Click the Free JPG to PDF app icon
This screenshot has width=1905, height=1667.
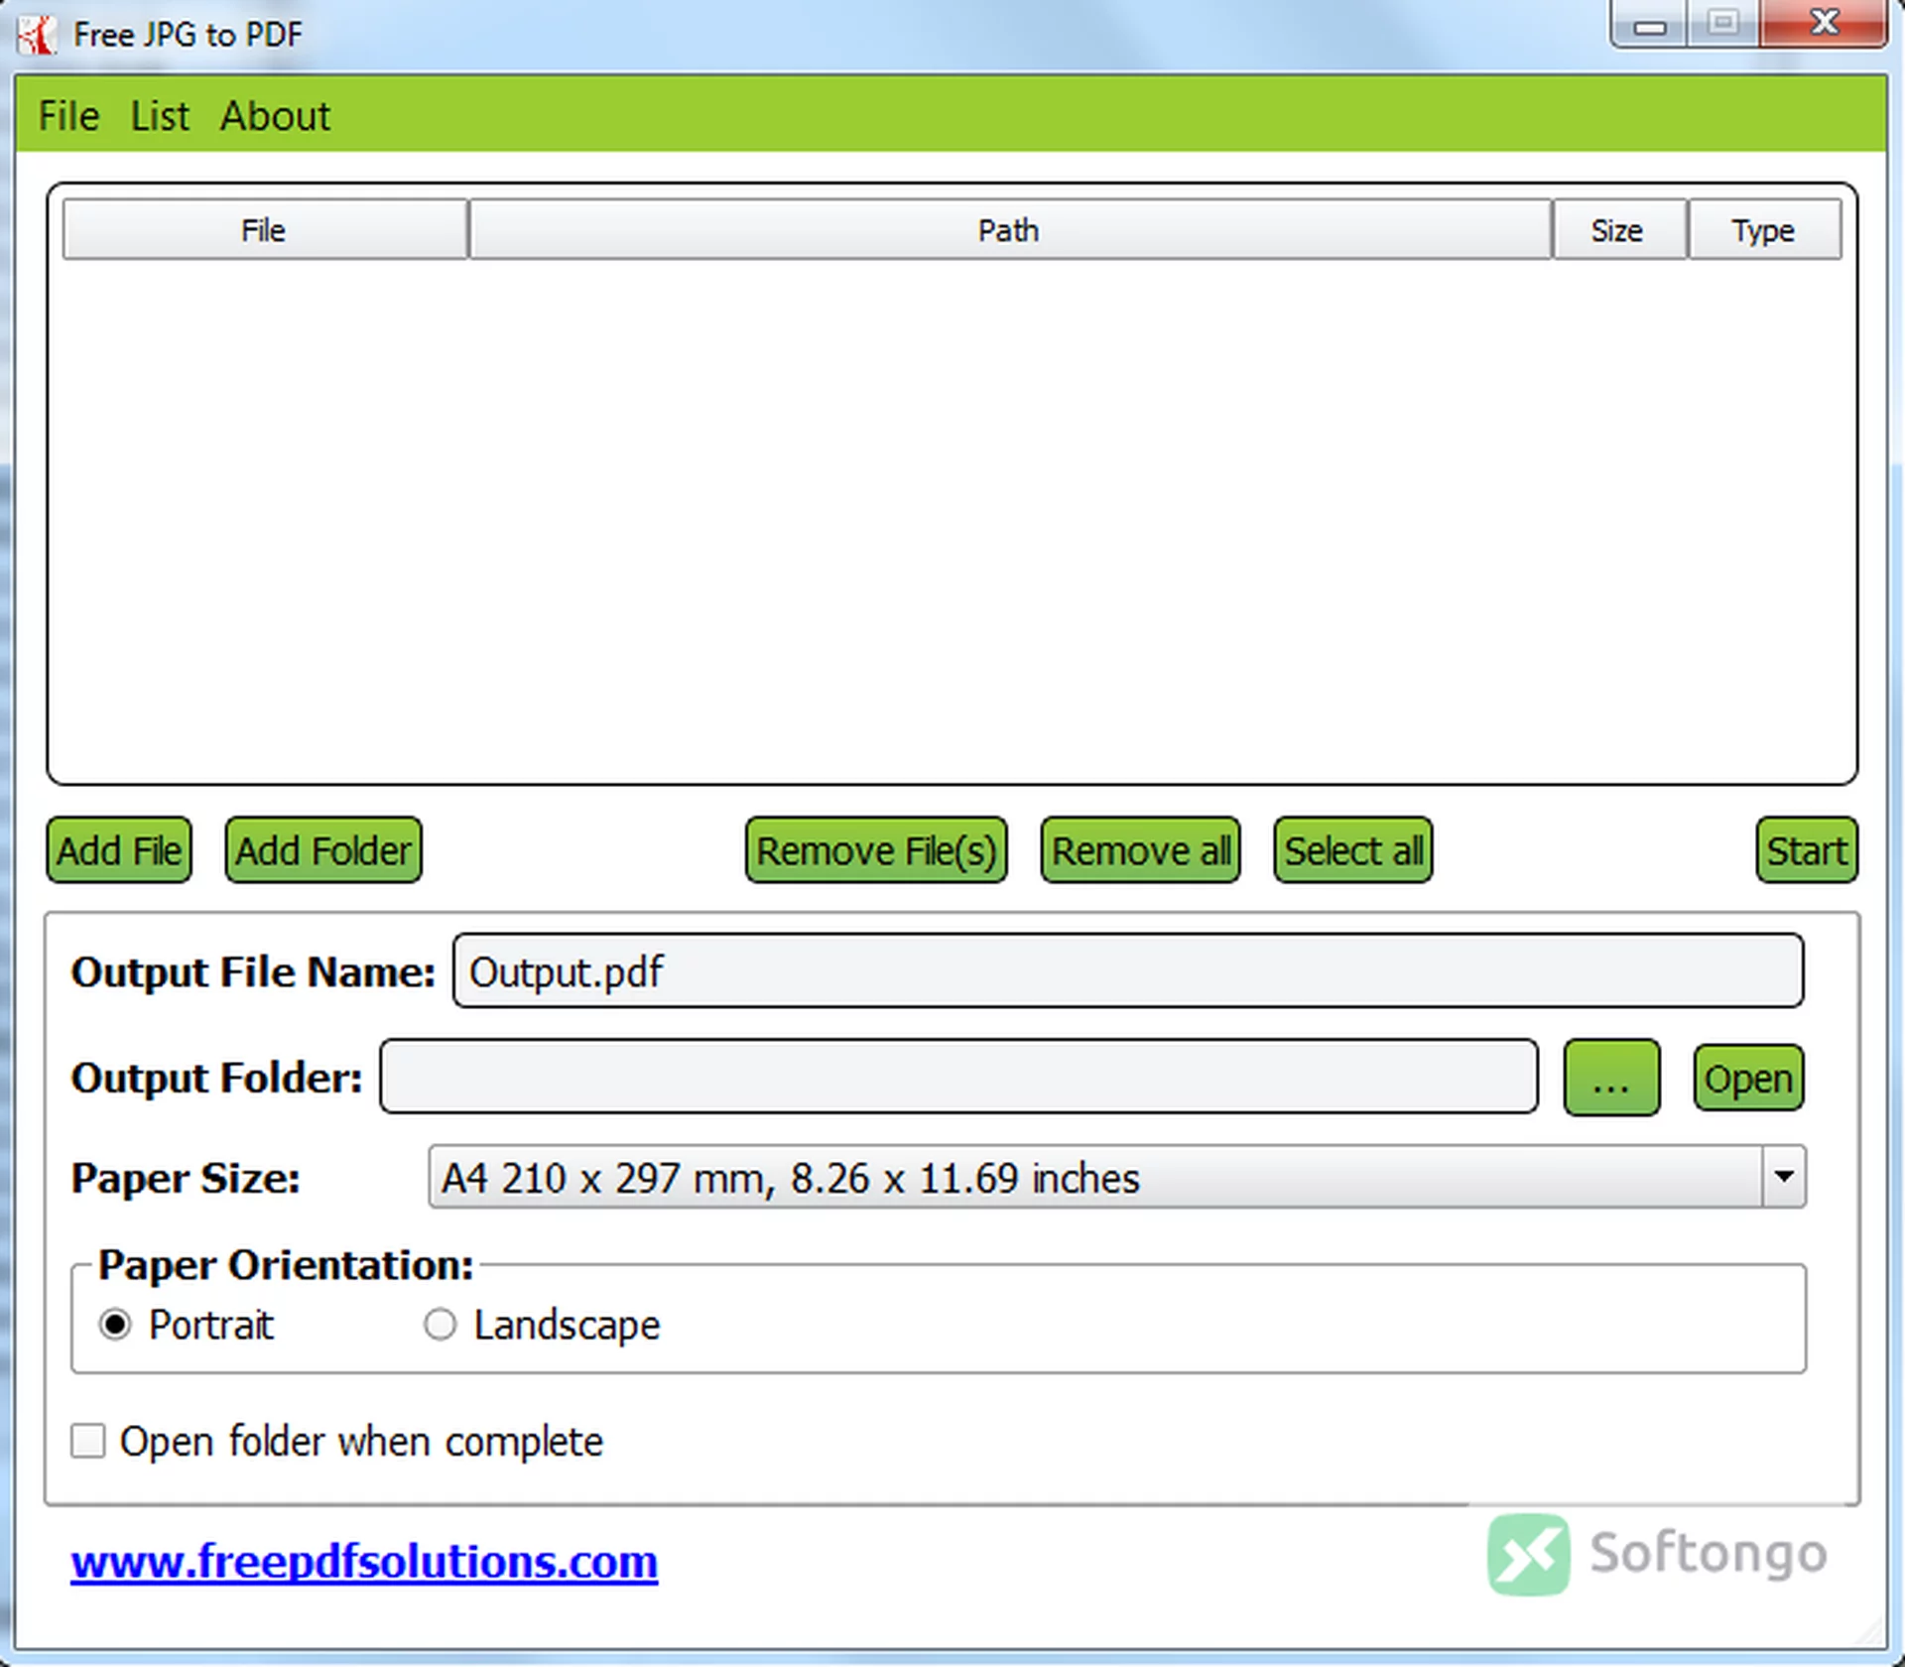(37, 36)
